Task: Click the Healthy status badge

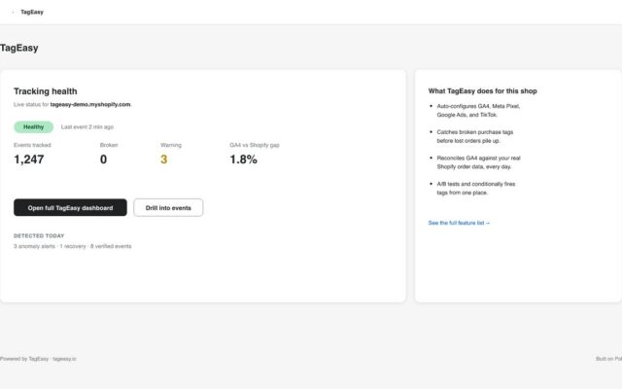Action: click(x=34, y=127)
